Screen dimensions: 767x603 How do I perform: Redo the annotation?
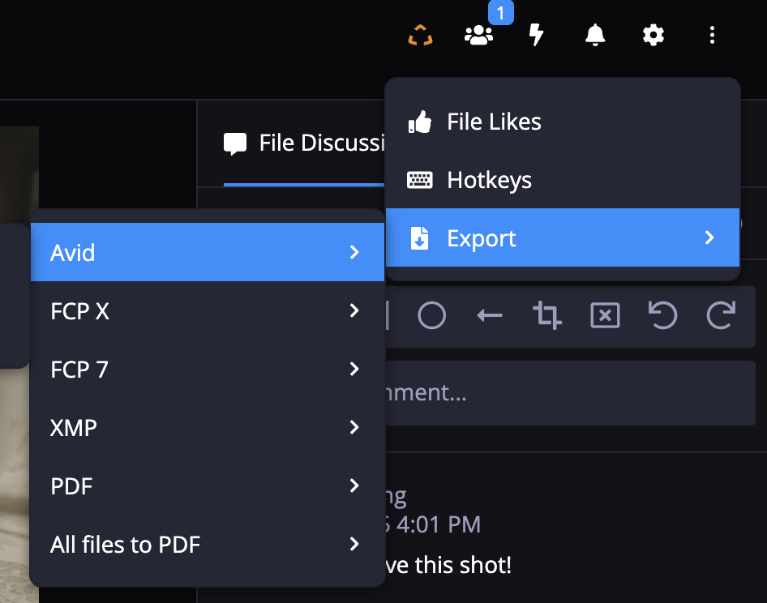point(721,315)
